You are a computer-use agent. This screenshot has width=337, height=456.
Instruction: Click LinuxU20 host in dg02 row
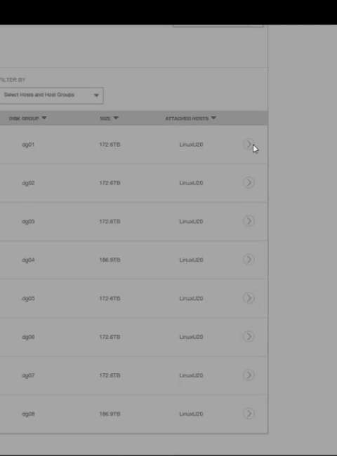click(x=191, y=183)
